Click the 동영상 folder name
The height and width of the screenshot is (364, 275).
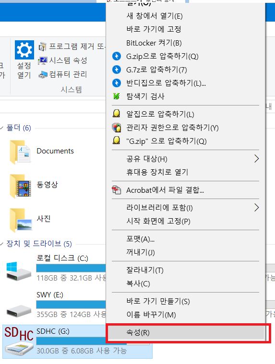[47, 185]
